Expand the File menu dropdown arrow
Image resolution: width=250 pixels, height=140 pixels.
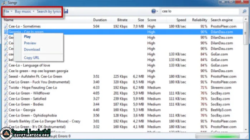click(x=11, y=11)
